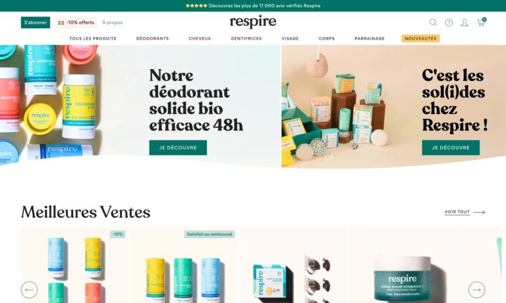Viewport: 506px width, 303px height.
Task: Go to the Dentifrices category
Action: click(x=246, y=38)
